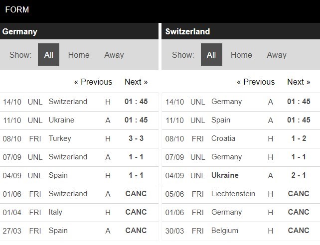Screen dimensions: 320x245
Task: Click the Switzerland team header
Action: pos(187,31)
